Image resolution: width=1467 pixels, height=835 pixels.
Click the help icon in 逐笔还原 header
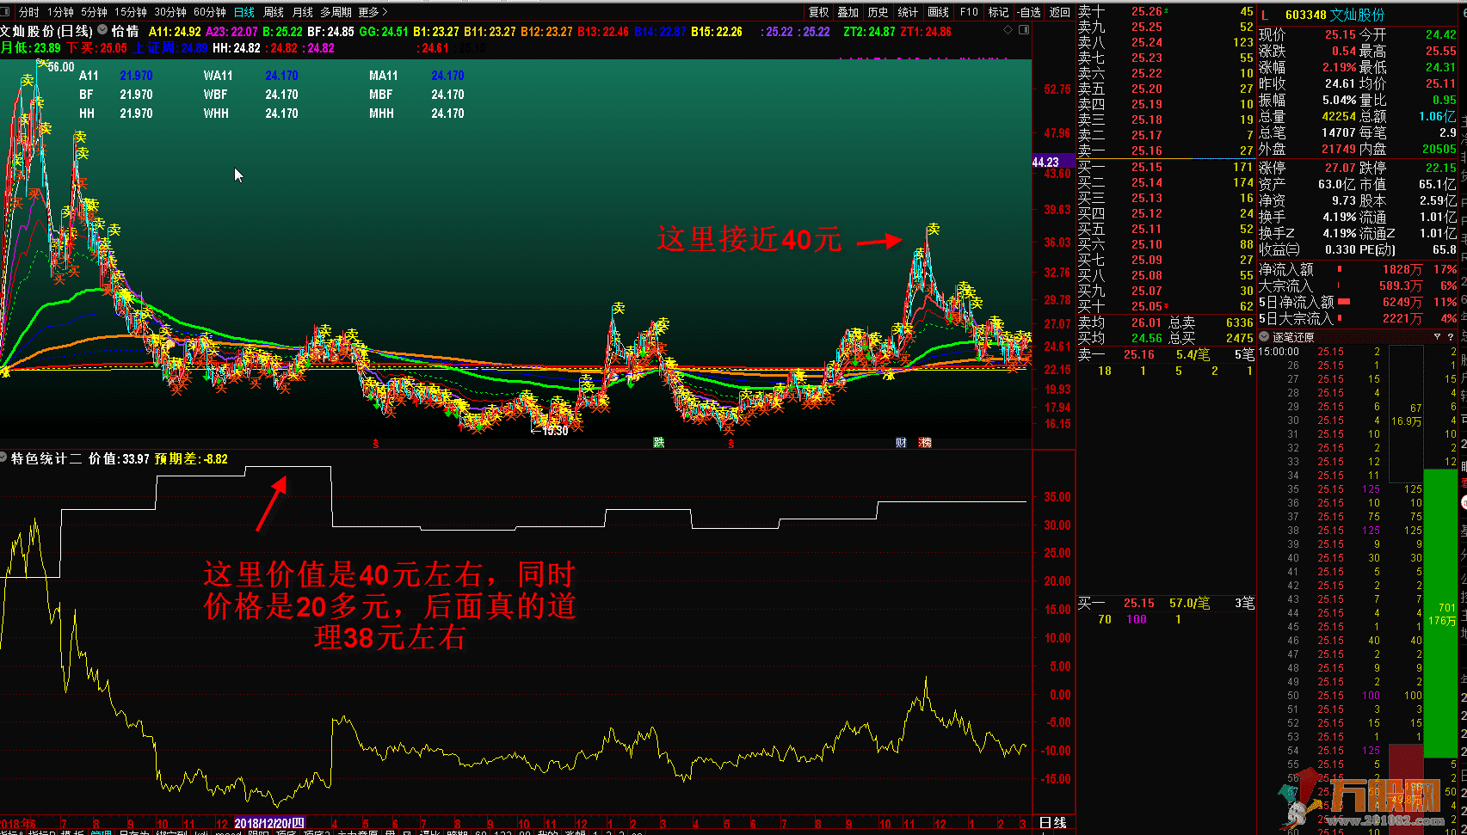click(1451, 337)
